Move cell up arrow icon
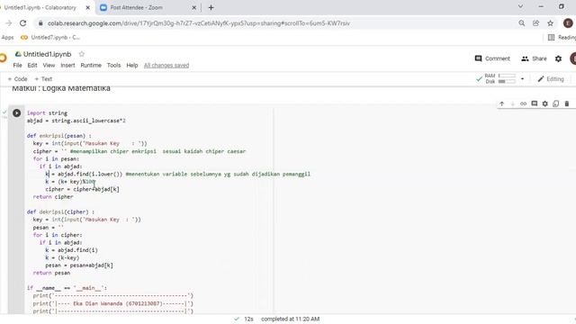Image resolution: width=576 pixels, height=324 pixels. [x=501, y=104]
